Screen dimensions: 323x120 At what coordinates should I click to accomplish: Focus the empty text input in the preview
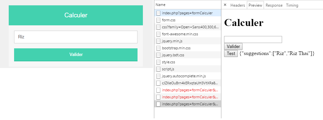click(253, 40)
